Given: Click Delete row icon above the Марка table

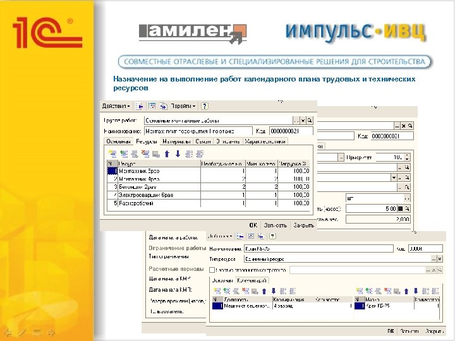Looking at the screenshot, I should 387,291.
